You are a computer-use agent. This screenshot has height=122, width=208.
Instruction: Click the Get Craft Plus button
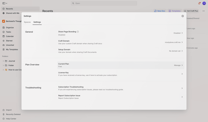click(191, 11)
